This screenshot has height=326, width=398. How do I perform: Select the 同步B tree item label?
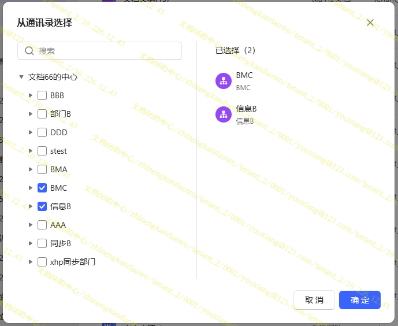point(61,243)
